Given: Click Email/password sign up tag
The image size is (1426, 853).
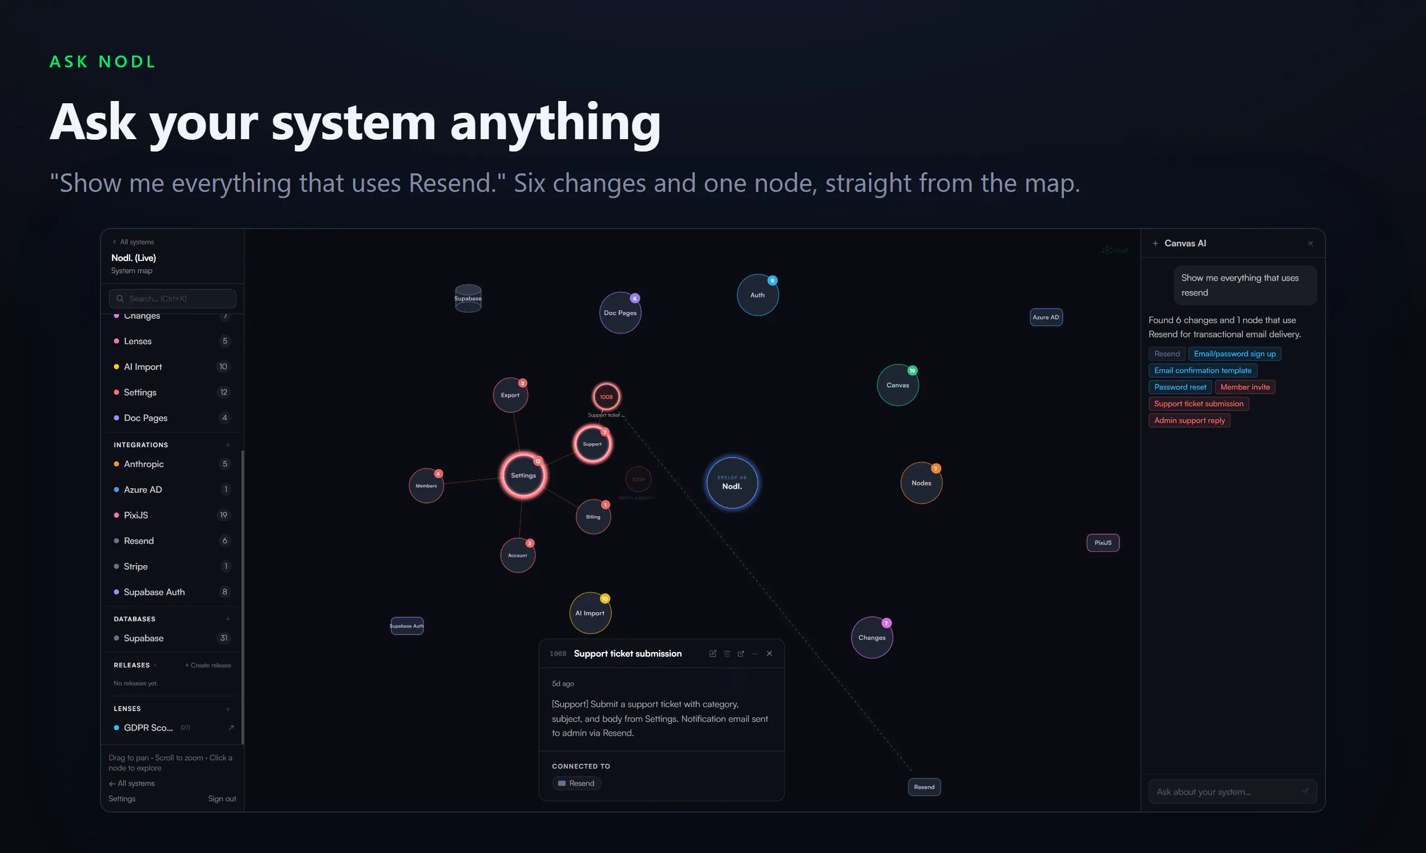Looking at the screenshot, I should coord(1235,354).
